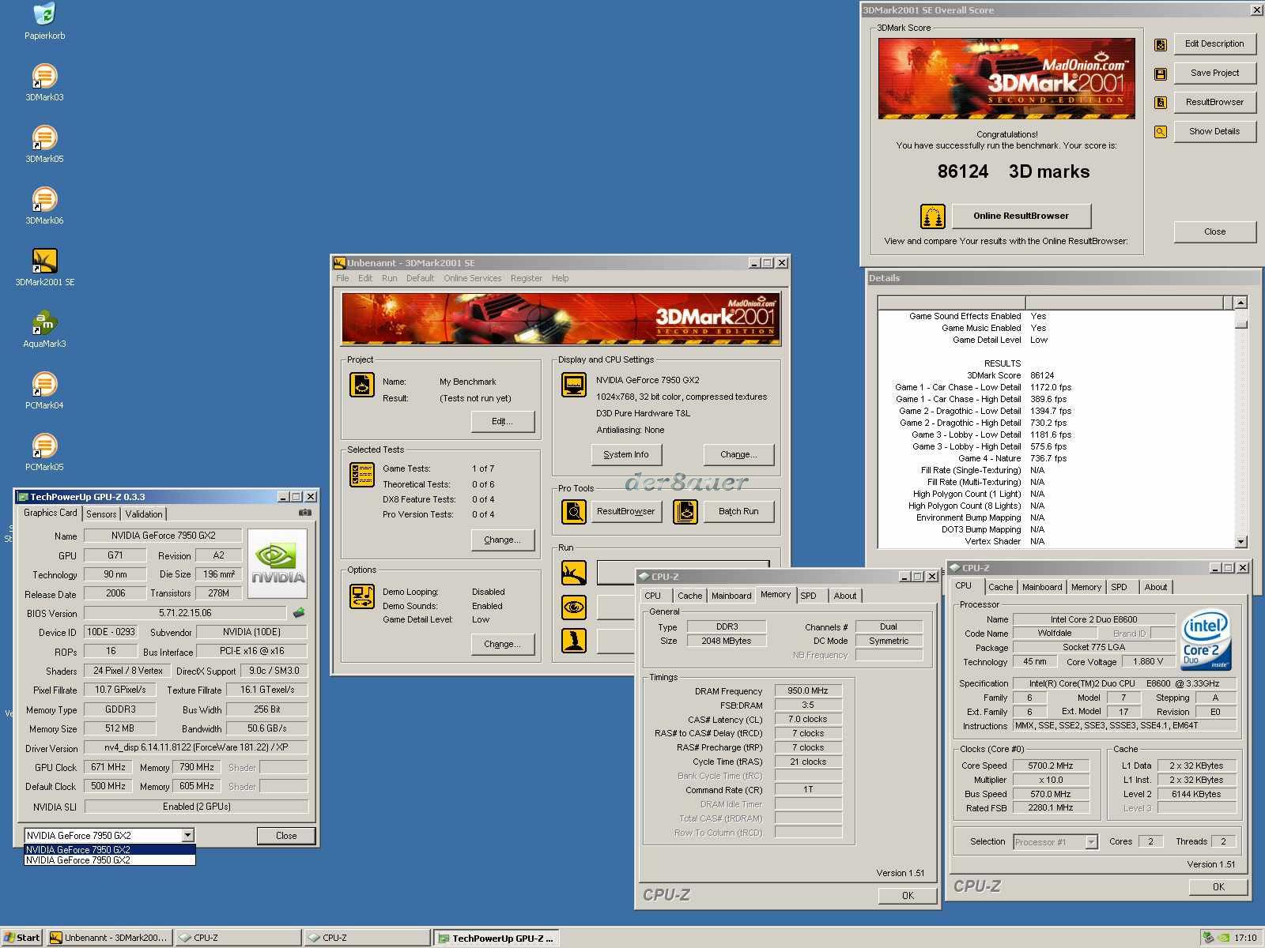Click the 17:10 system tray clock
Screen dimensions: 1265x948
[x=1245, y=938]
